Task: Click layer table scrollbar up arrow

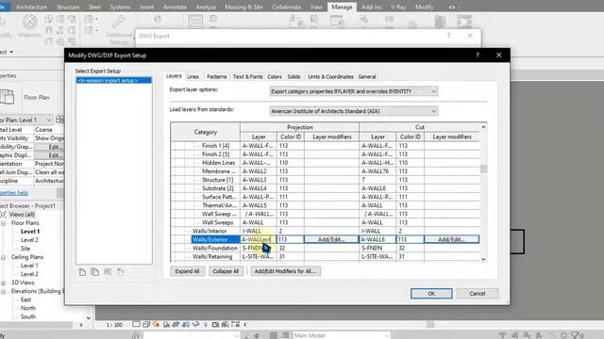Action: (483, 127)
